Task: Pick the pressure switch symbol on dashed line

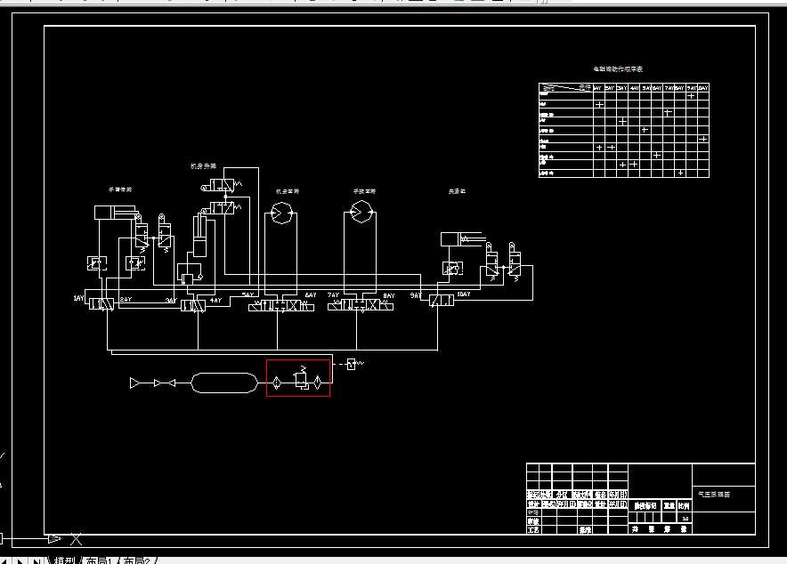Action: pyautogui.click(x=352, y=364)
